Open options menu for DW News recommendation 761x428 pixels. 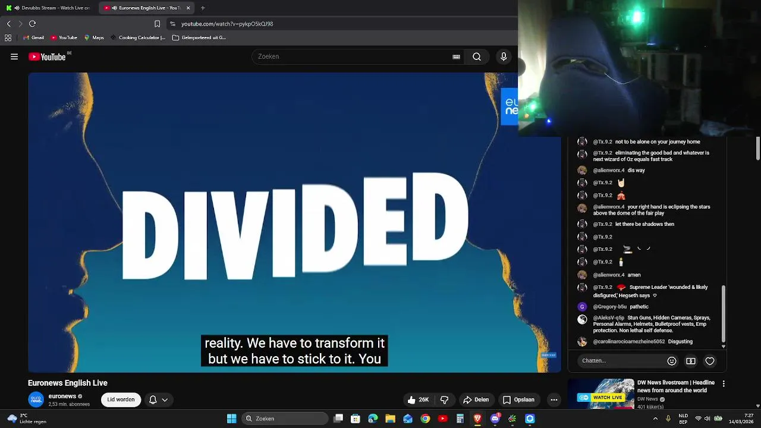coord(724,384)
